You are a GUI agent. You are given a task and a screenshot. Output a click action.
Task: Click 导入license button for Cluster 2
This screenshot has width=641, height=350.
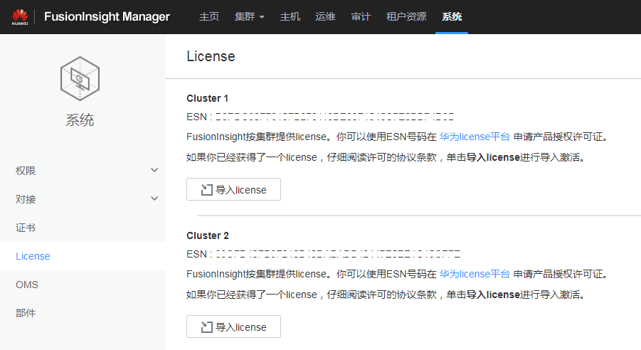233,327
